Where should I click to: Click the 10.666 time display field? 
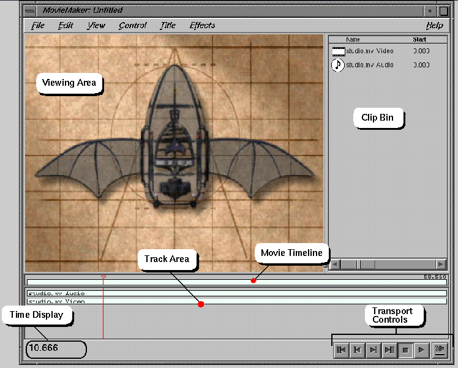pos(56,349)
